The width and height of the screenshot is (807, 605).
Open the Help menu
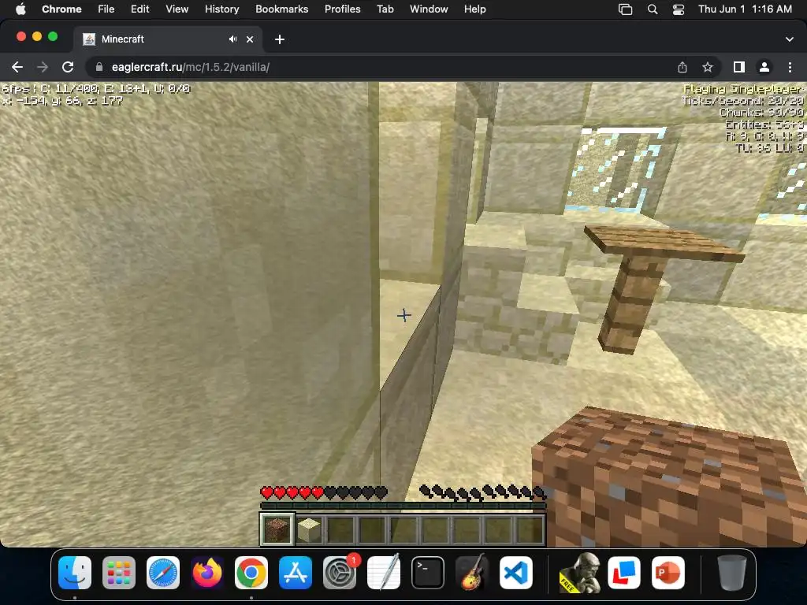click(474, 9)
